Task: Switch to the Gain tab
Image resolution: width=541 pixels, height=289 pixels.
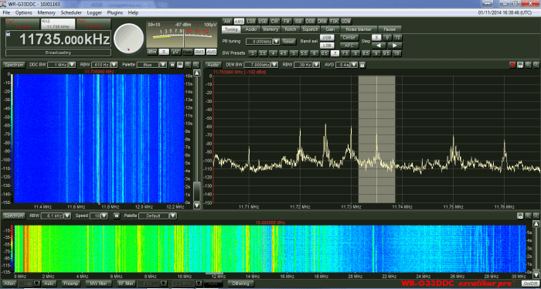Action: 330,29
